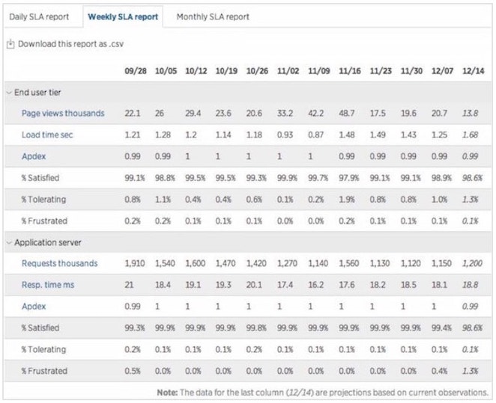Select the 1,910 requests value
The height and width of the screenshot is (403, 496).
click(133, 263)
